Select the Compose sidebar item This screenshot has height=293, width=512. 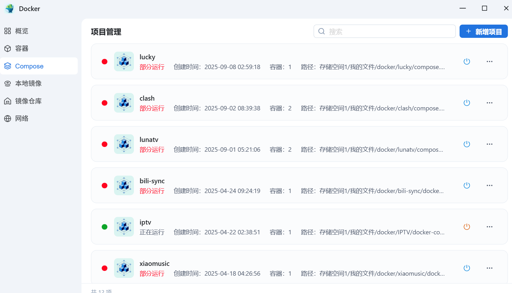(x=39, y=66)
